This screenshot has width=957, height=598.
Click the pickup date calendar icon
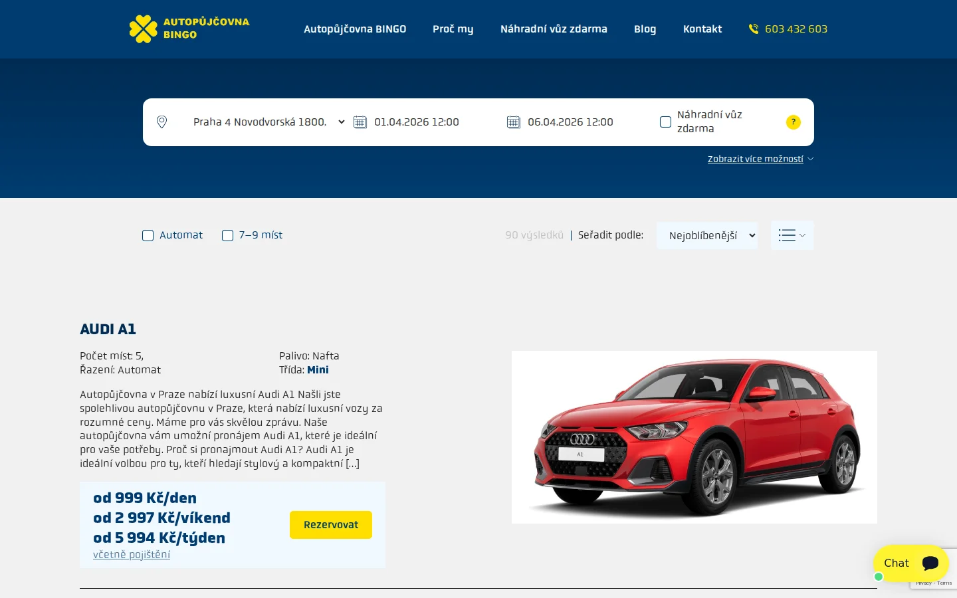[x=360, y=122]
